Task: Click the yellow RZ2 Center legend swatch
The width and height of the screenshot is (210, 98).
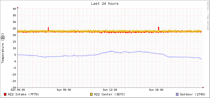Action: point(91,94)
